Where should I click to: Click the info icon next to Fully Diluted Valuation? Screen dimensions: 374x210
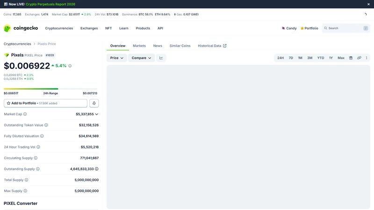42,136
